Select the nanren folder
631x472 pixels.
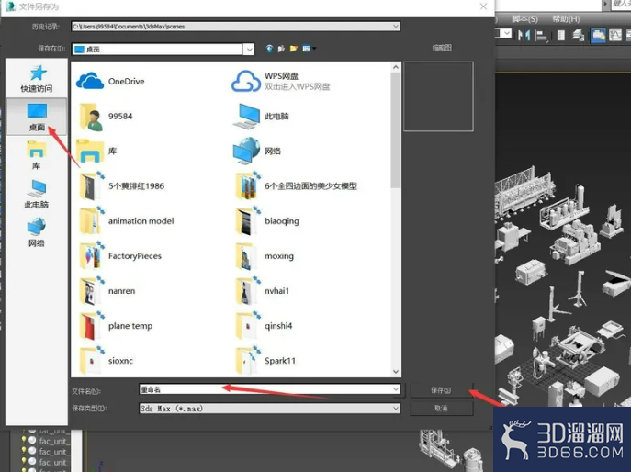107,291
